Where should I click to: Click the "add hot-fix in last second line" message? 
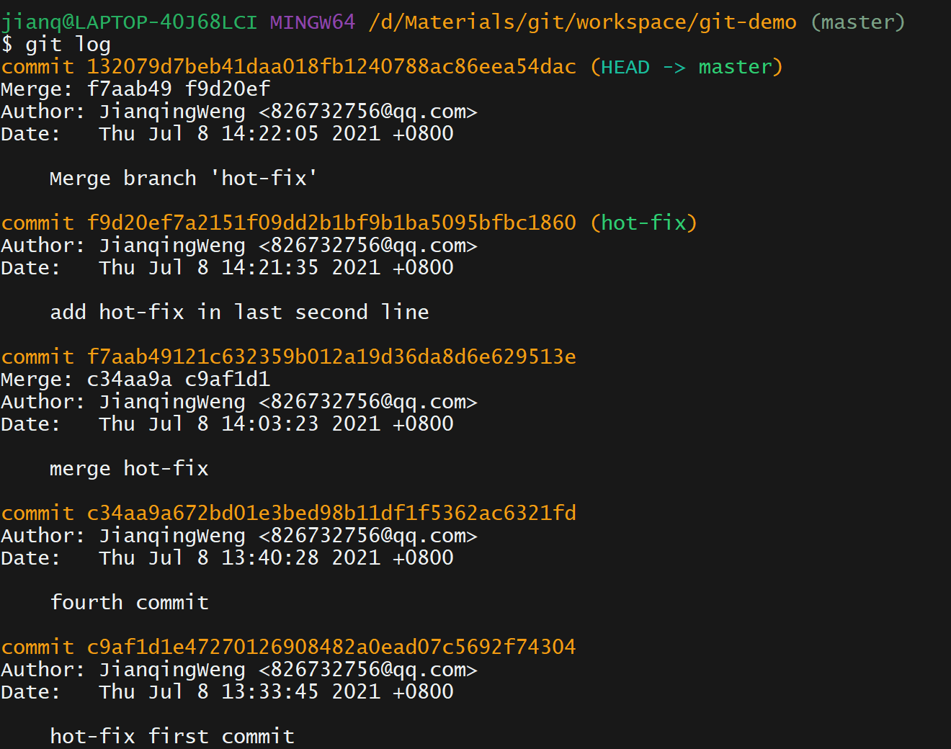coord(239,313)
